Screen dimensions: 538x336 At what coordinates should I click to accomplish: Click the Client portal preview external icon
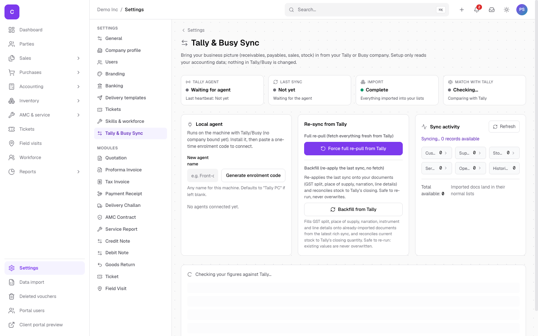click(x=12, y=325)
